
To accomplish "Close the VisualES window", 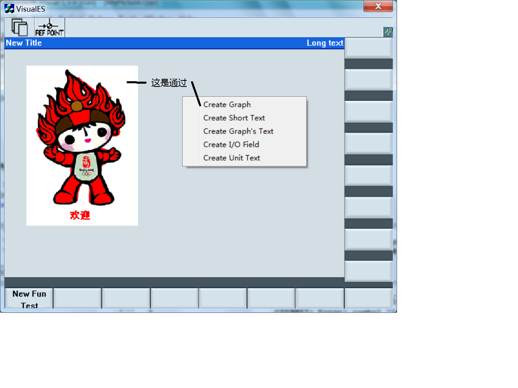I will [378, 6].
